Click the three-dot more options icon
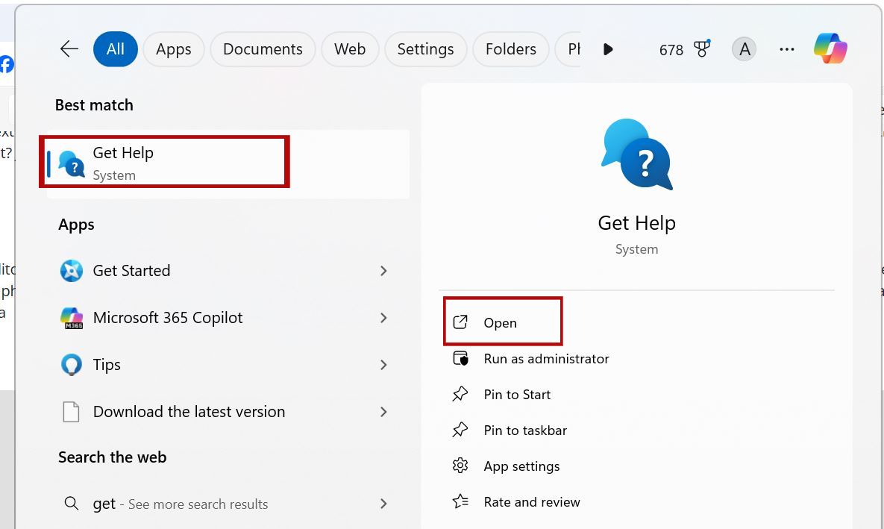The image size is (884, 529). pos(786,49)
